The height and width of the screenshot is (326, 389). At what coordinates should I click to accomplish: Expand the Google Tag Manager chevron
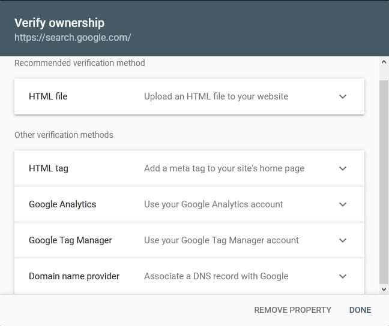pos(343,240)
